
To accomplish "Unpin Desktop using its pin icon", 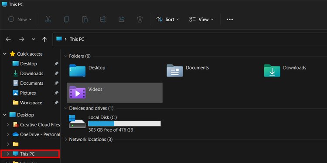I will [x=56, y=63].
